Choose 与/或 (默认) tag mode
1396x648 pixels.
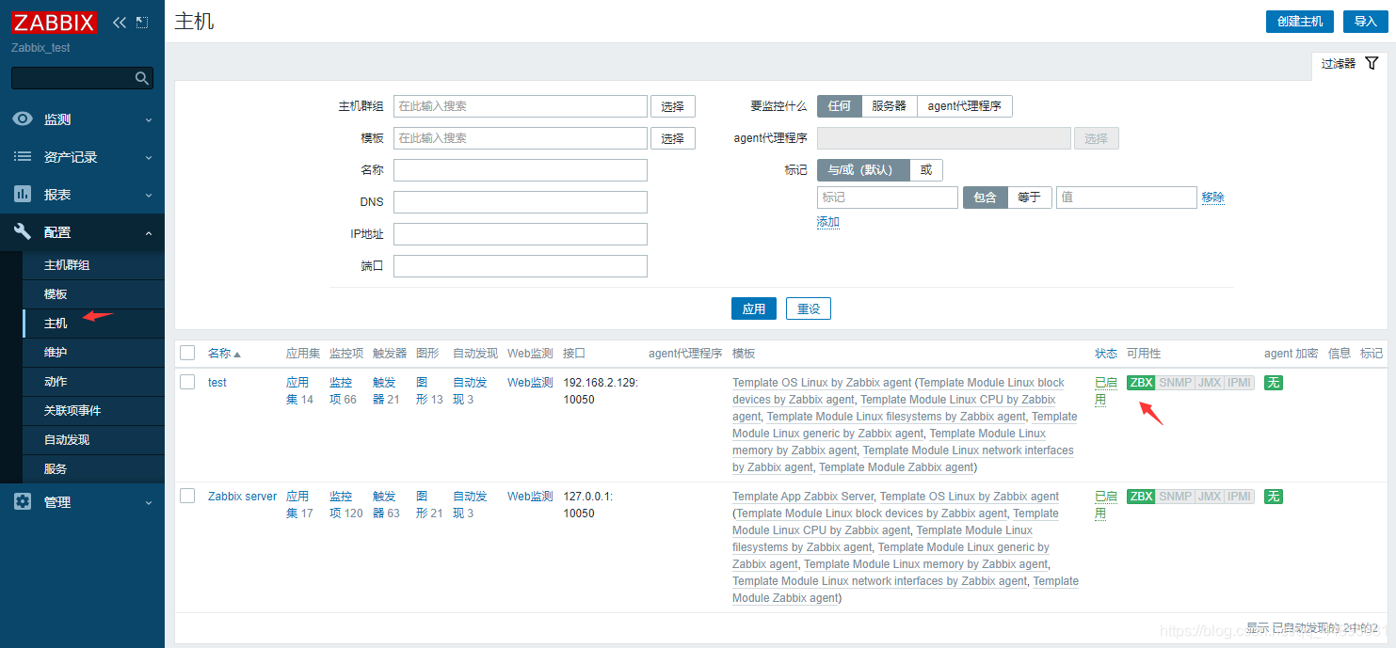click(863, 170)
